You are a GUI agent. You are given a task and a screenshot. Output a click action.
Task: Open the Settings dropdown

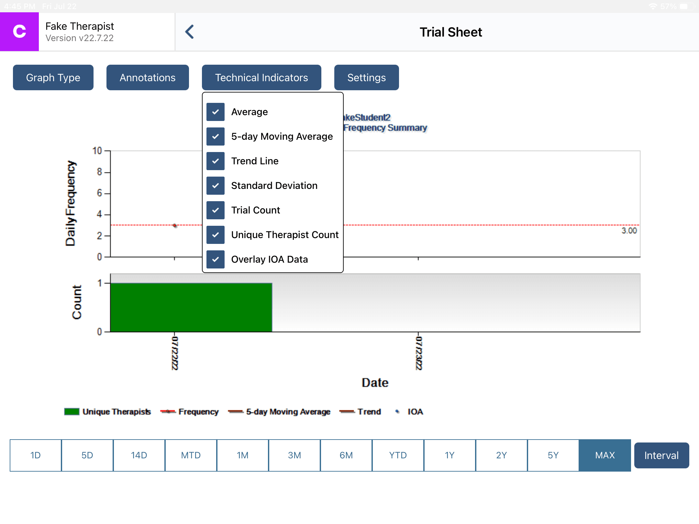[x=366, y=78]
